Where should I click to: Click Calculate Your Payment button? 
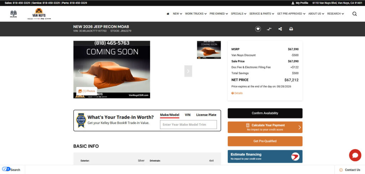tap(265, 127)
